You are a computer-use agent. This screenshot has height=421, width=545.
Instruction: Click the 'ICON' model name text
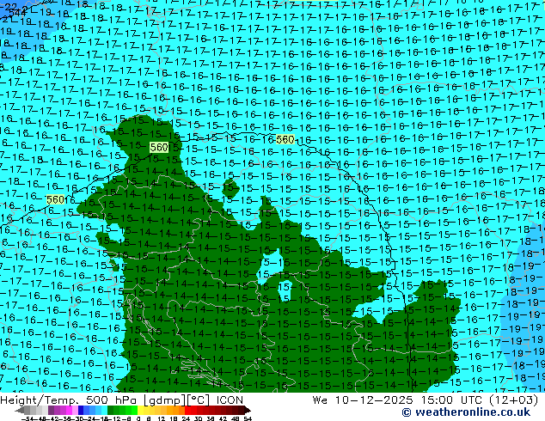point(230,400)
